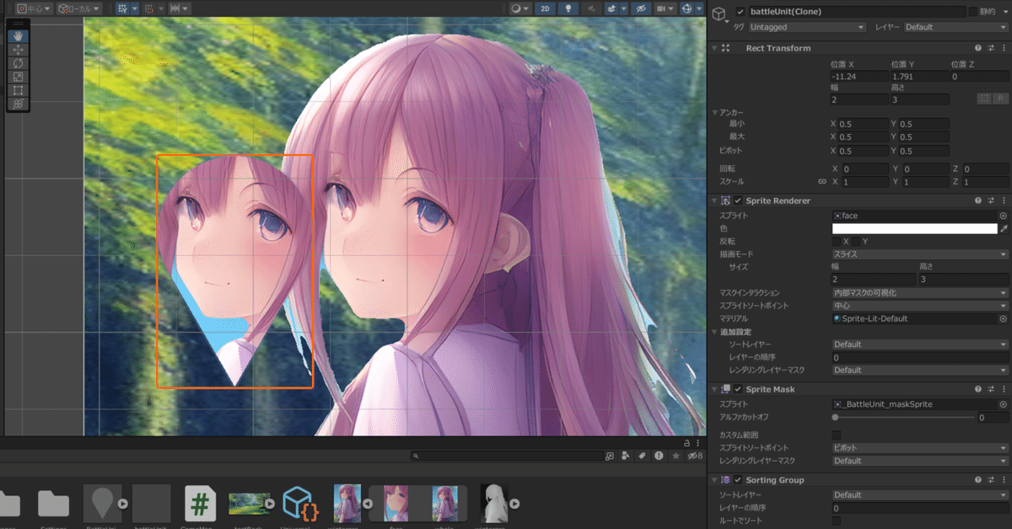Image resolution: width=1012 pixels, height=529 pixels.
Task: Collapse the 追加設定 additional settings section
Action: [x=714, y=332]
